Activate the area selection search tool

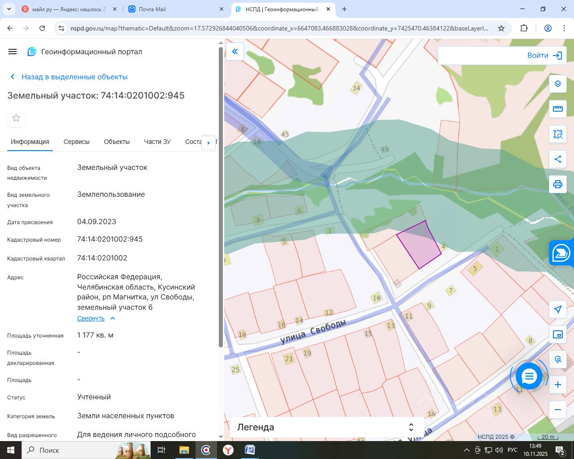tap(557, 134)
